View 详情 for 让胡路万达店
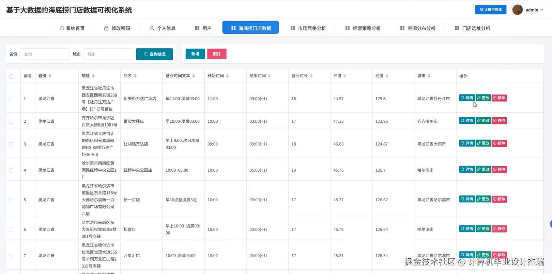Viewport: 552px width, 274px height. (x=467, y=143)
